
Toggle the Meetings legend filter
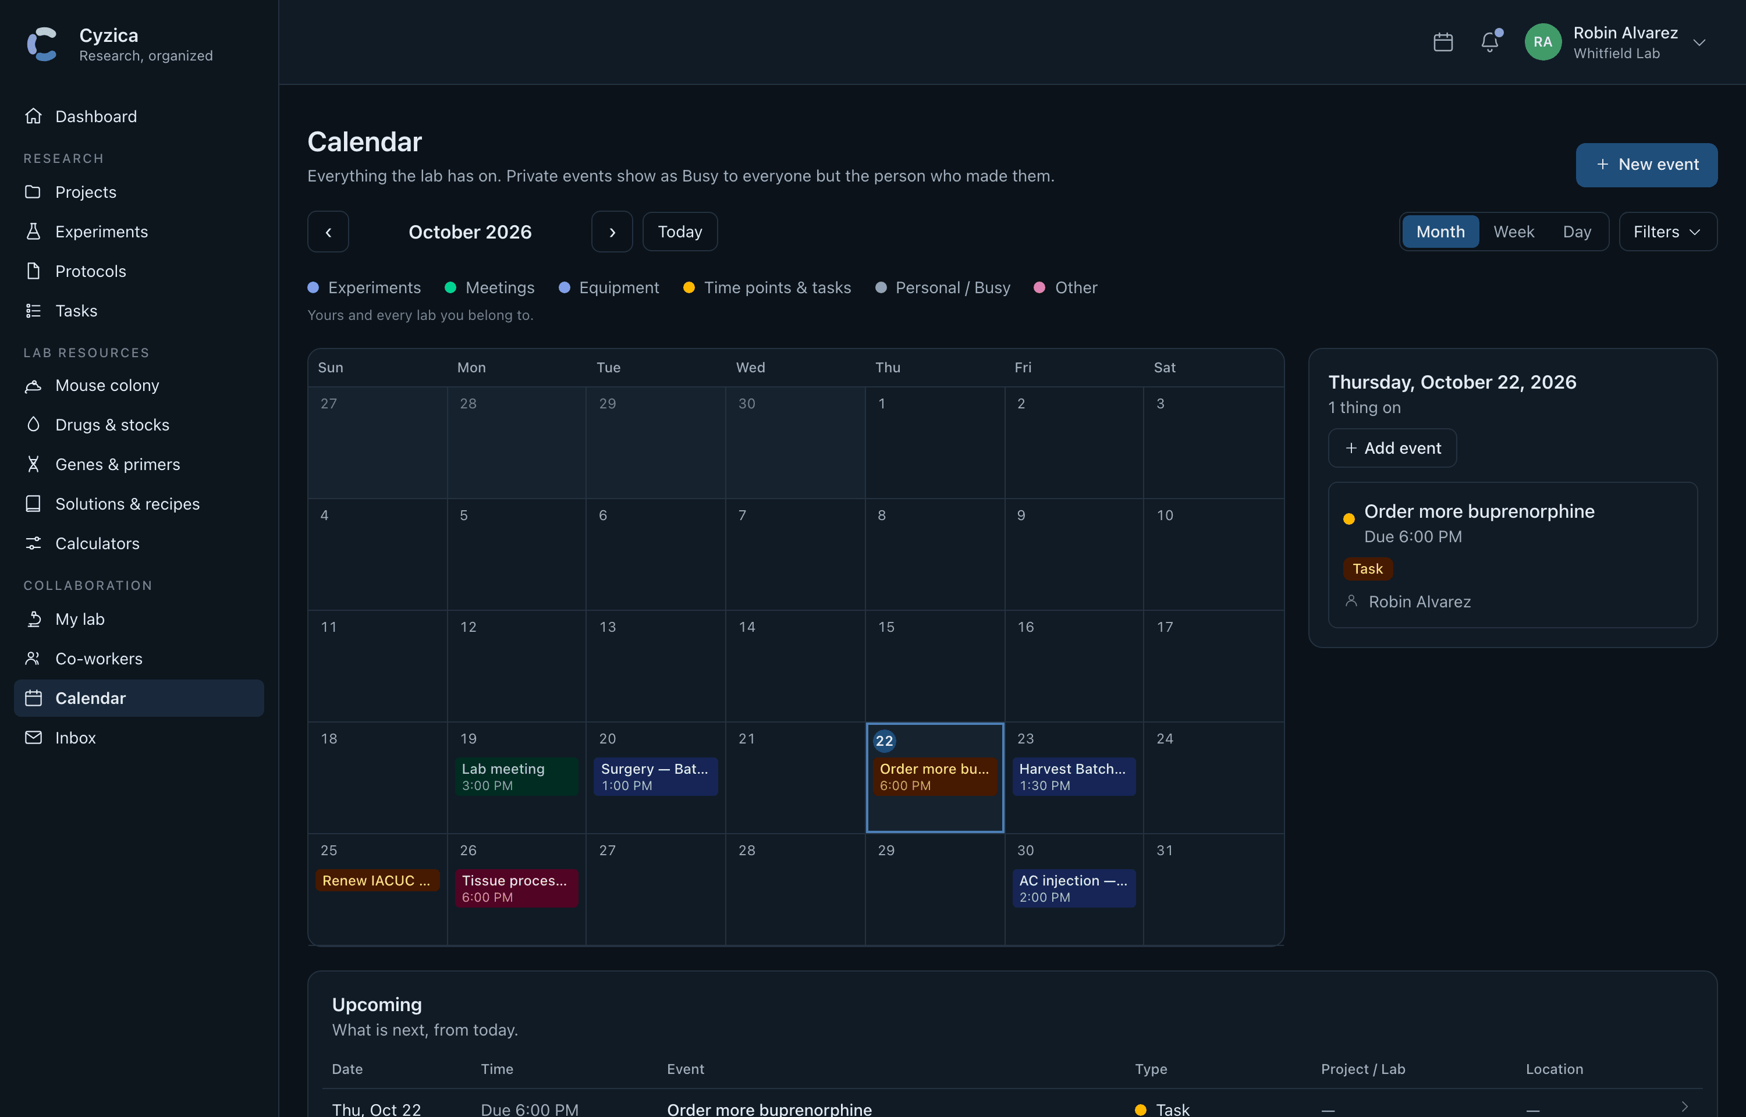click(x=489, y=287)
